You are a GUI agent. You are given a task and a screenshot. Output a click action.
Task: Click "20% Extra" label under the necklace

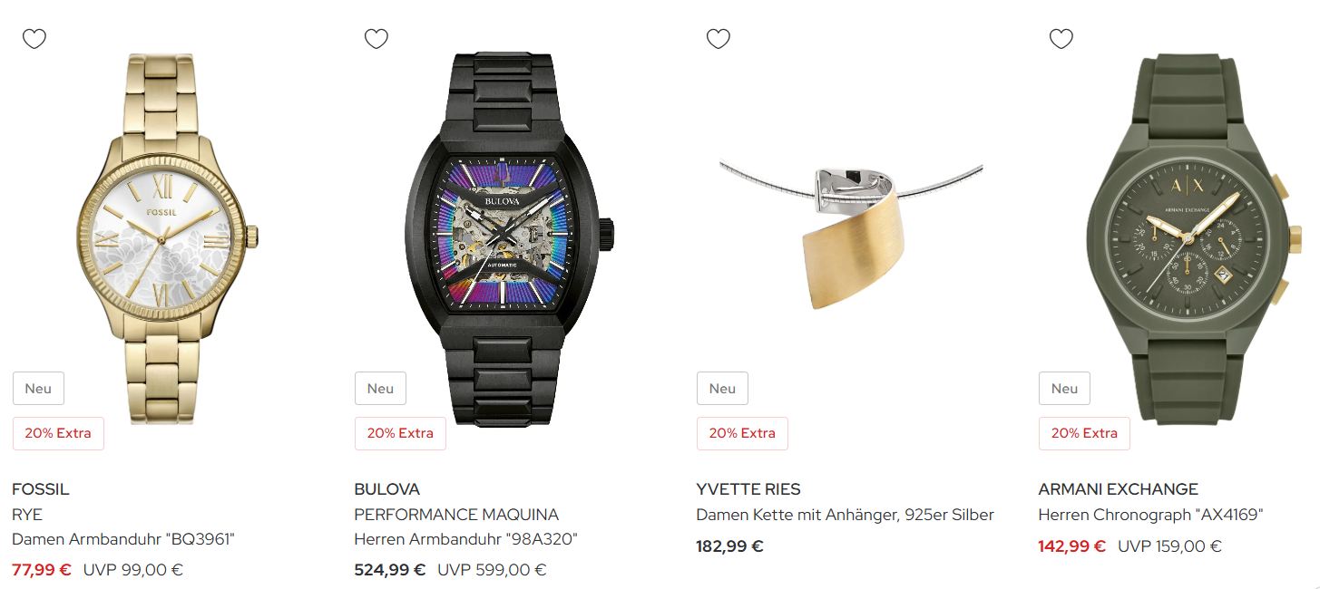tap(742, 433)
